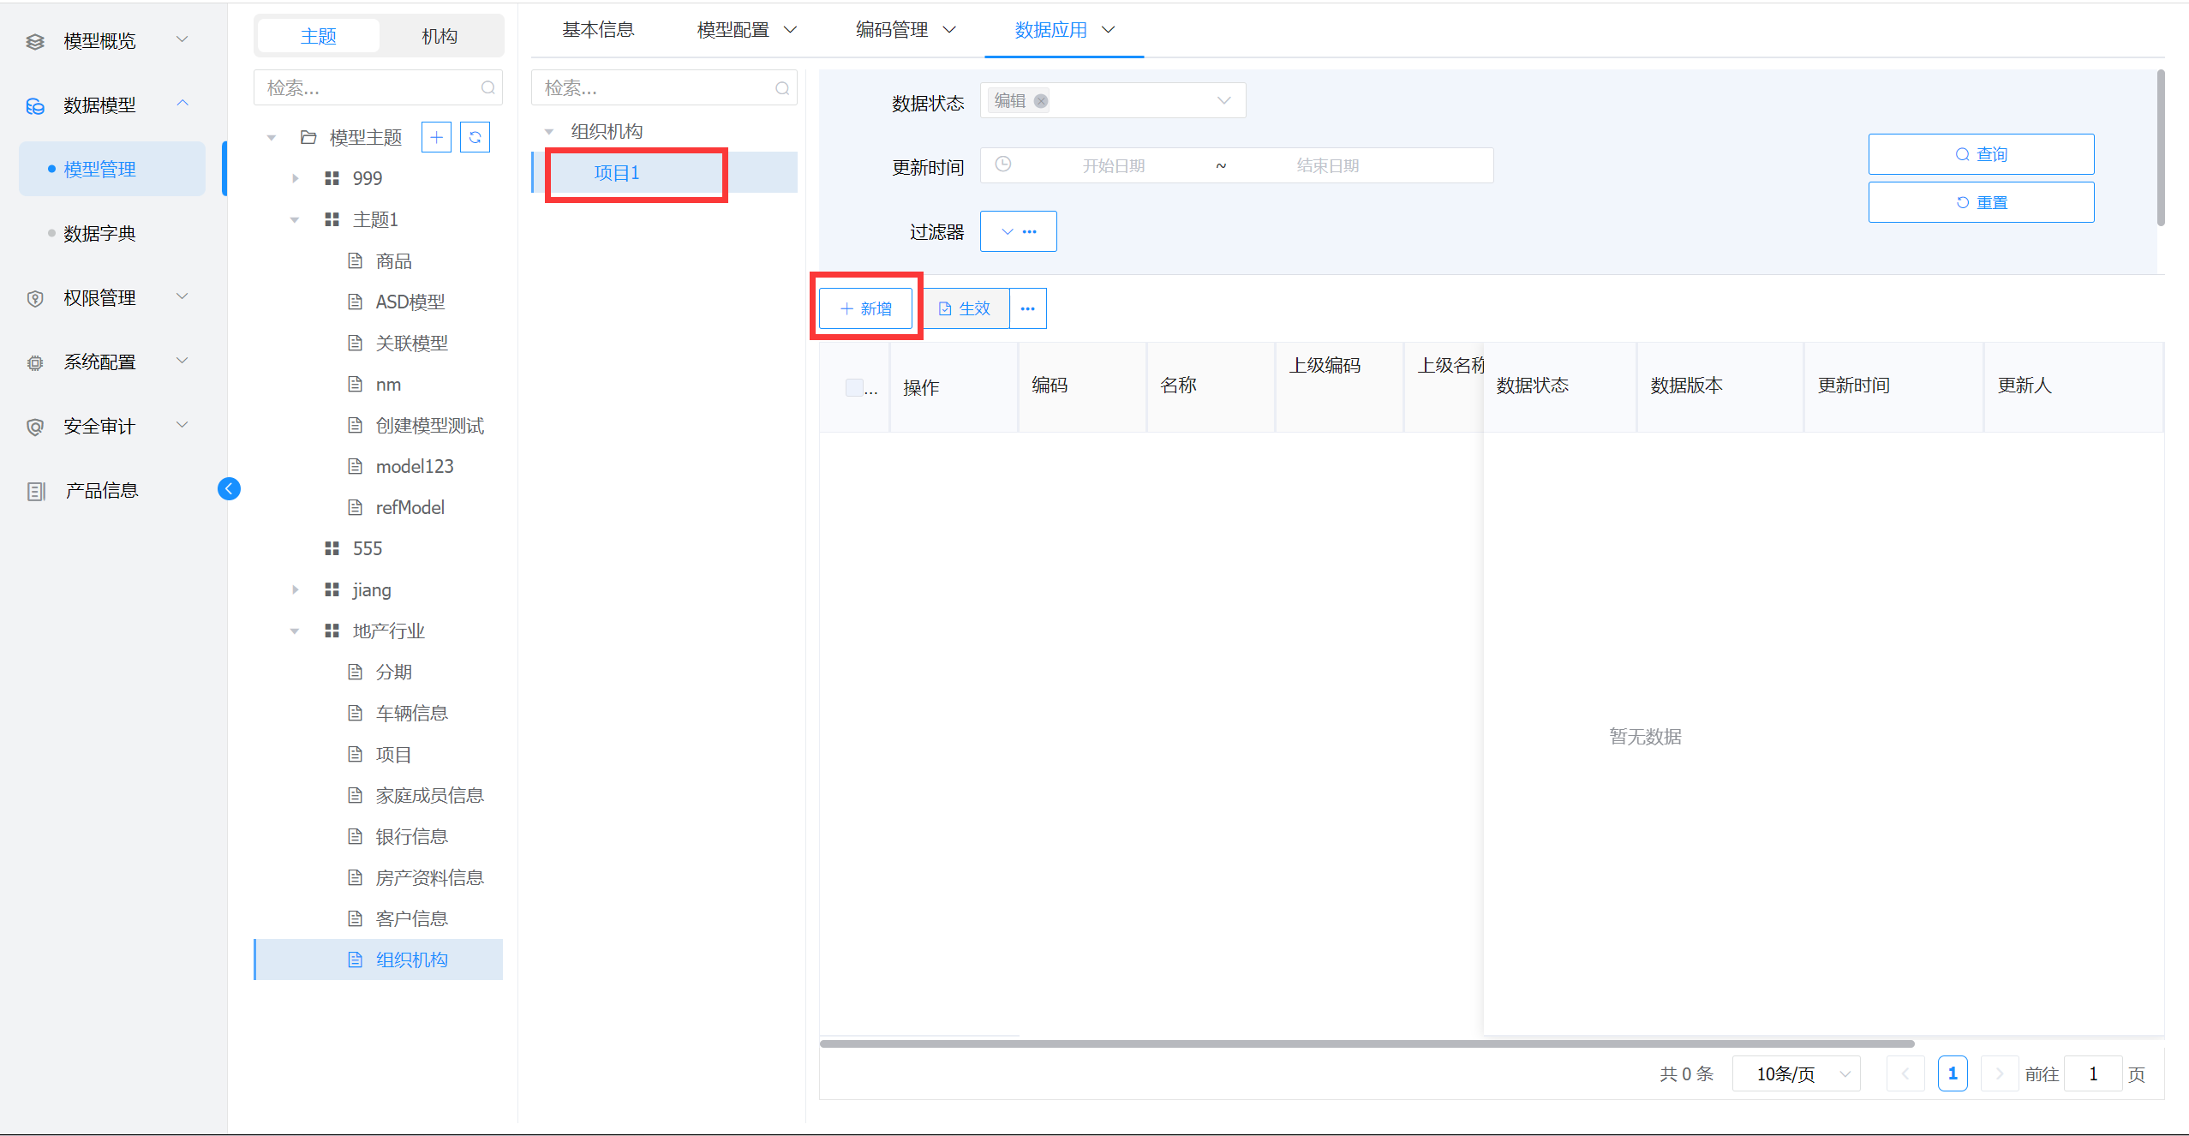Click the grid icon of theme jiang
This screenshot has height=1136, width=2189.
click(332, 589)
